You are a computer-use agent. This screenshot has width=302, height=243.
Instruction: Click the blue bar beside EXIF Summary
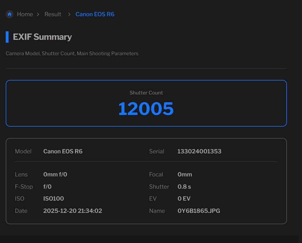pyautogui.click(x=7, y=37)
